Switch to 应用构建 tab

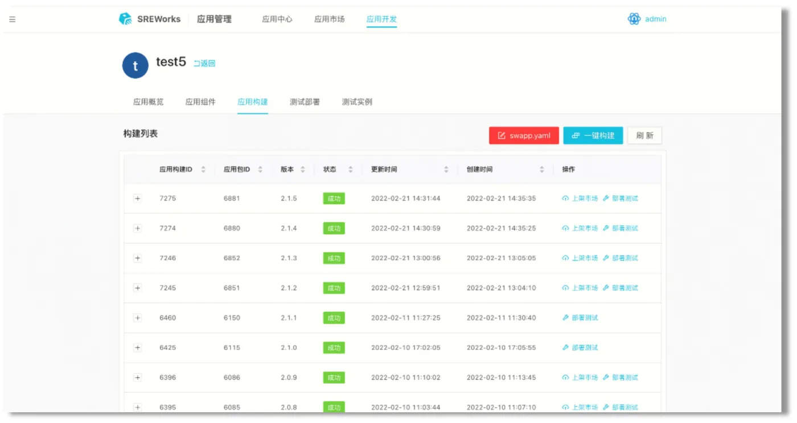pos(253,102)
